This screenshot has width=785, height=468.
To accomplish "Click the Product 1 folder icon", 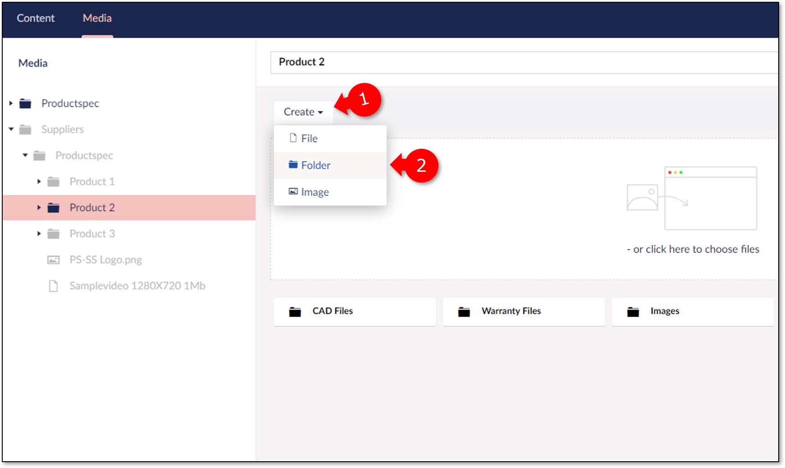I will [54, 182].
